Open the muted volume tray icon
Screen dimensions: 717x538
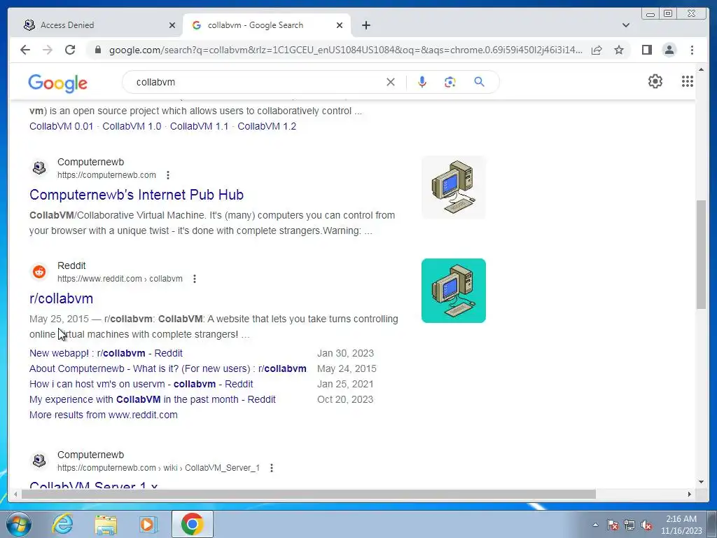coord(646,525)
